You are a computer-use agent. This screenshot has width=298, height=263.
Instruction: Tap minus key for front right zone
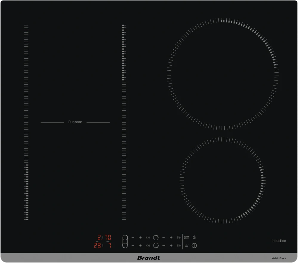click(x=163, y=245)
